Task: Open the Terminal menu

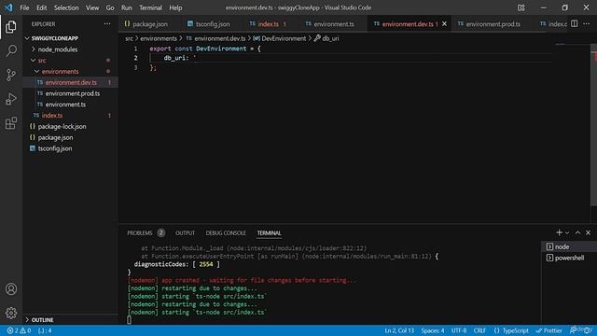Action: pos(150,7)
